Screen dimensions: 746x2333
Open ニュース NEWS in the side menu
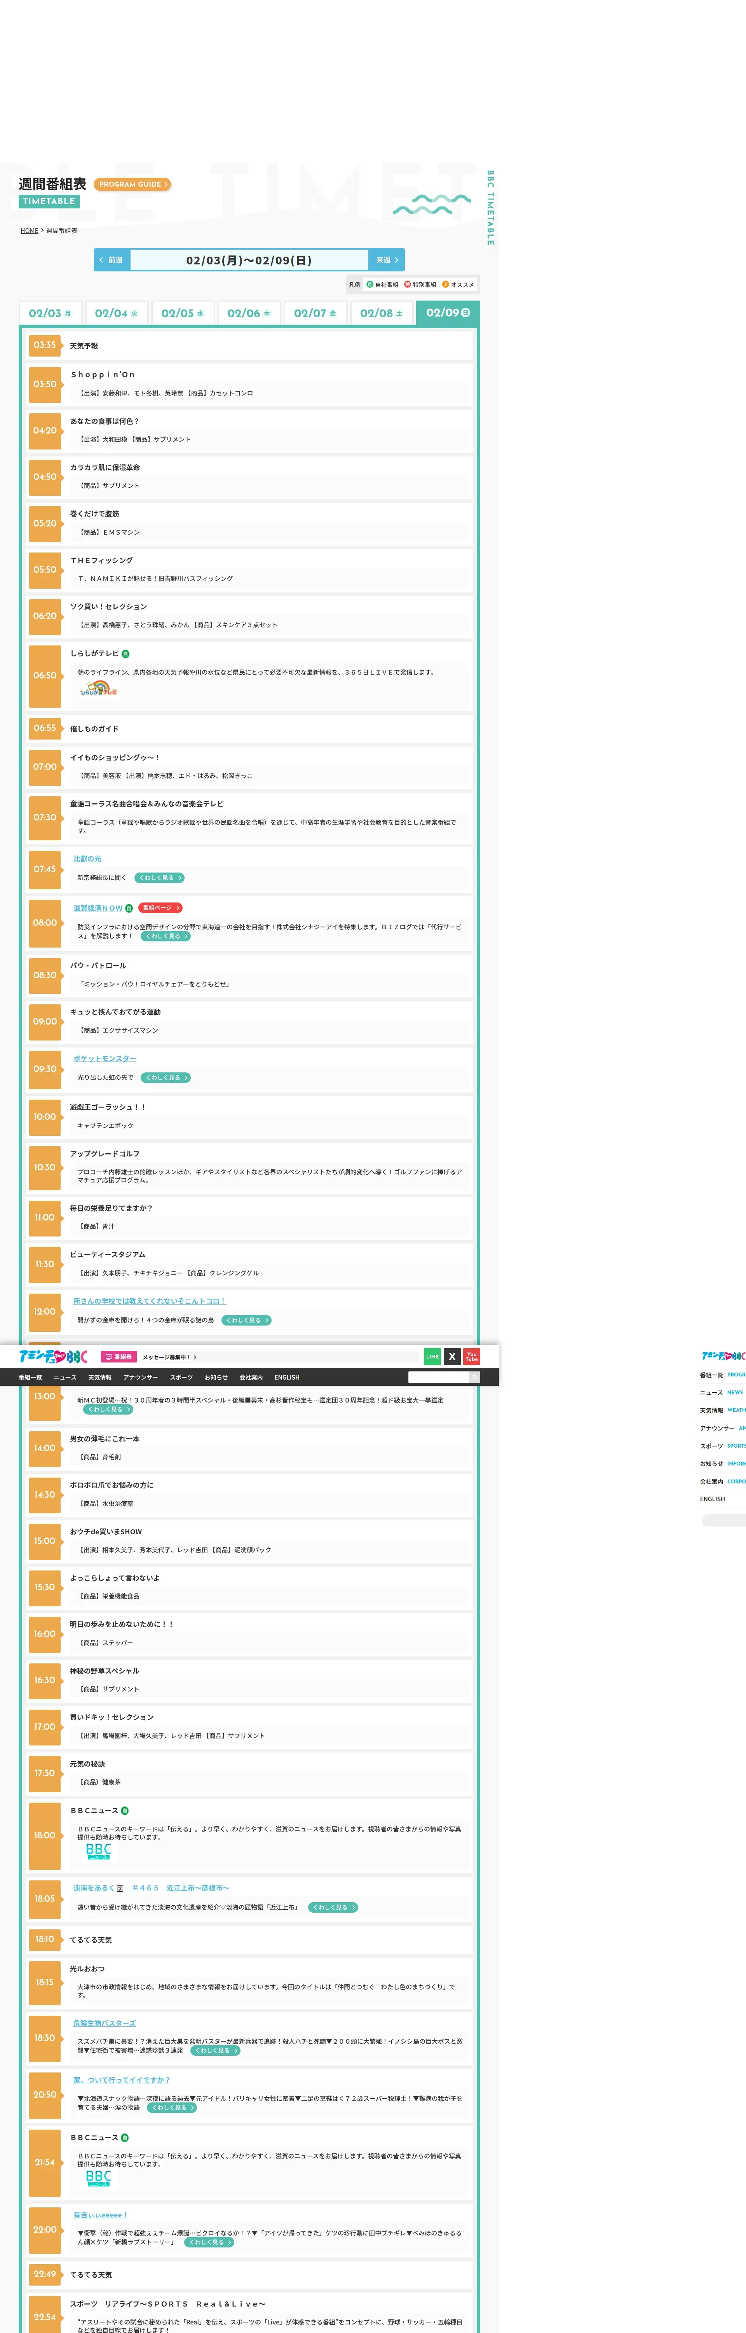pos(722,1393)
